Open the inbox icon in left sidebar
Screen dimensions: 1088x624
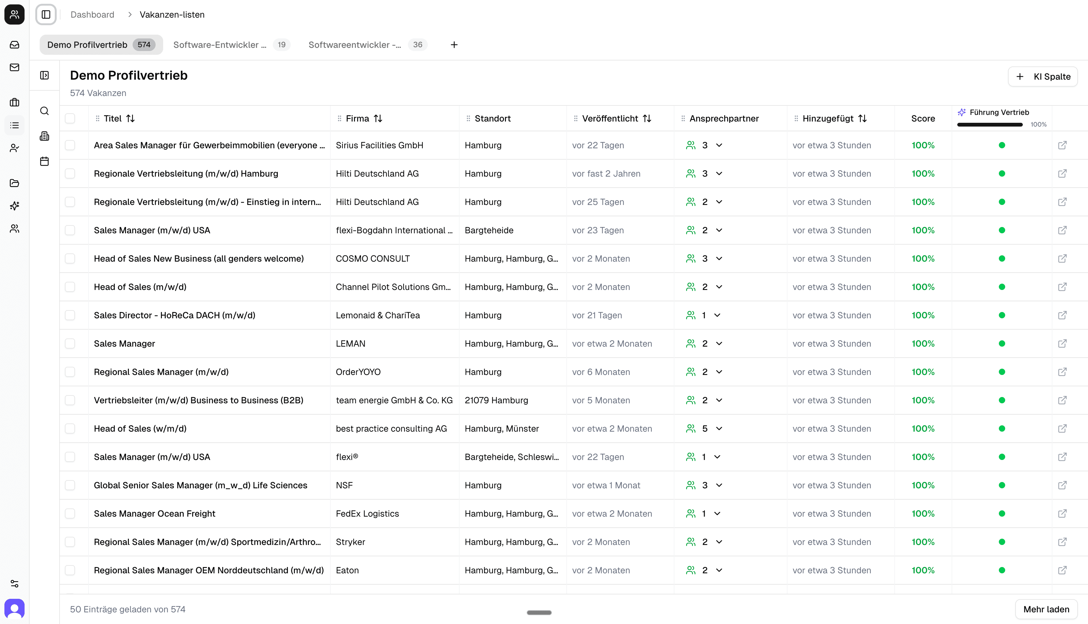[x=14, y=45]
